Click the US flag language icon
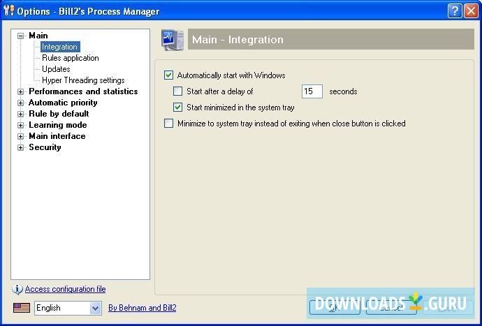Viewport: 482px width, 326px height. point(22,308)
